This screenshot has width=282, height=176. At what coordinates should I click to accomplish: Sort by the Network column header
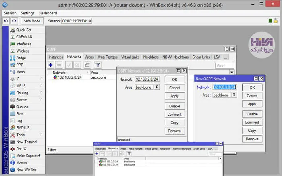click(70, 72)
